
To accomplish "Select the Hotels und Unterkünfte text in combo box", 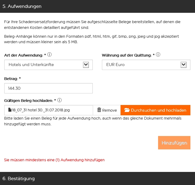I will click(31, 65).
